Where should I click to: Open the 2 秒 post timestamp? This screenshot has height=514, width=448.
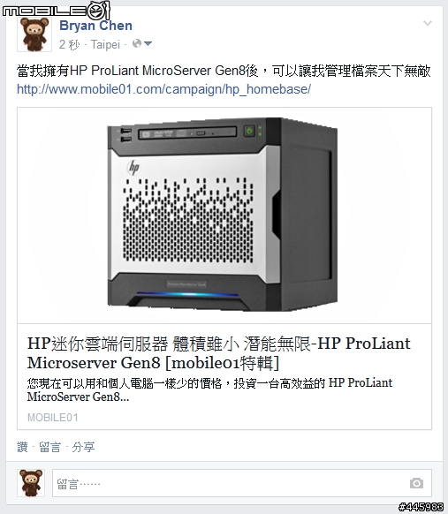pyautogui.click(x=69, y=44)
